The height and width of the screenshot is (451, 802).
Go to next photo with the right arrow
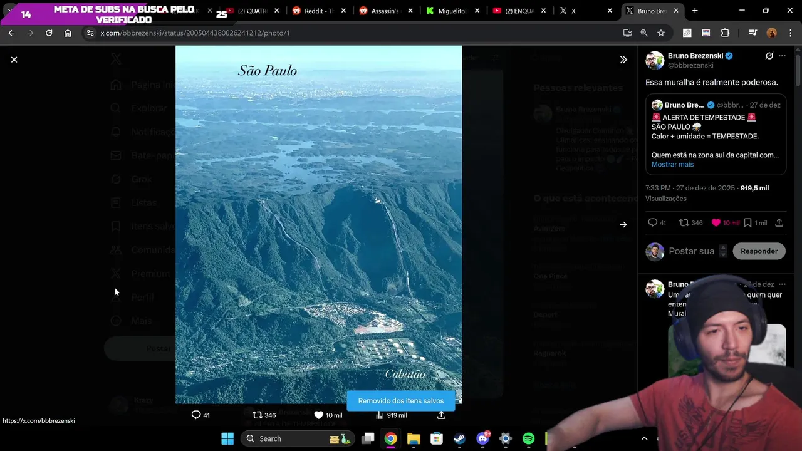point(623,224)
